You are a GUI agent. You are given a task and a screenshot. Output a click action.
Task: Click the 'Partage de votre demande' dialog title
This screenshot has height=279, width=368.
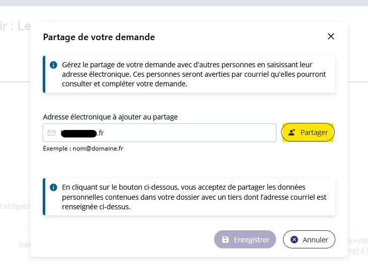tap(99, 37)
